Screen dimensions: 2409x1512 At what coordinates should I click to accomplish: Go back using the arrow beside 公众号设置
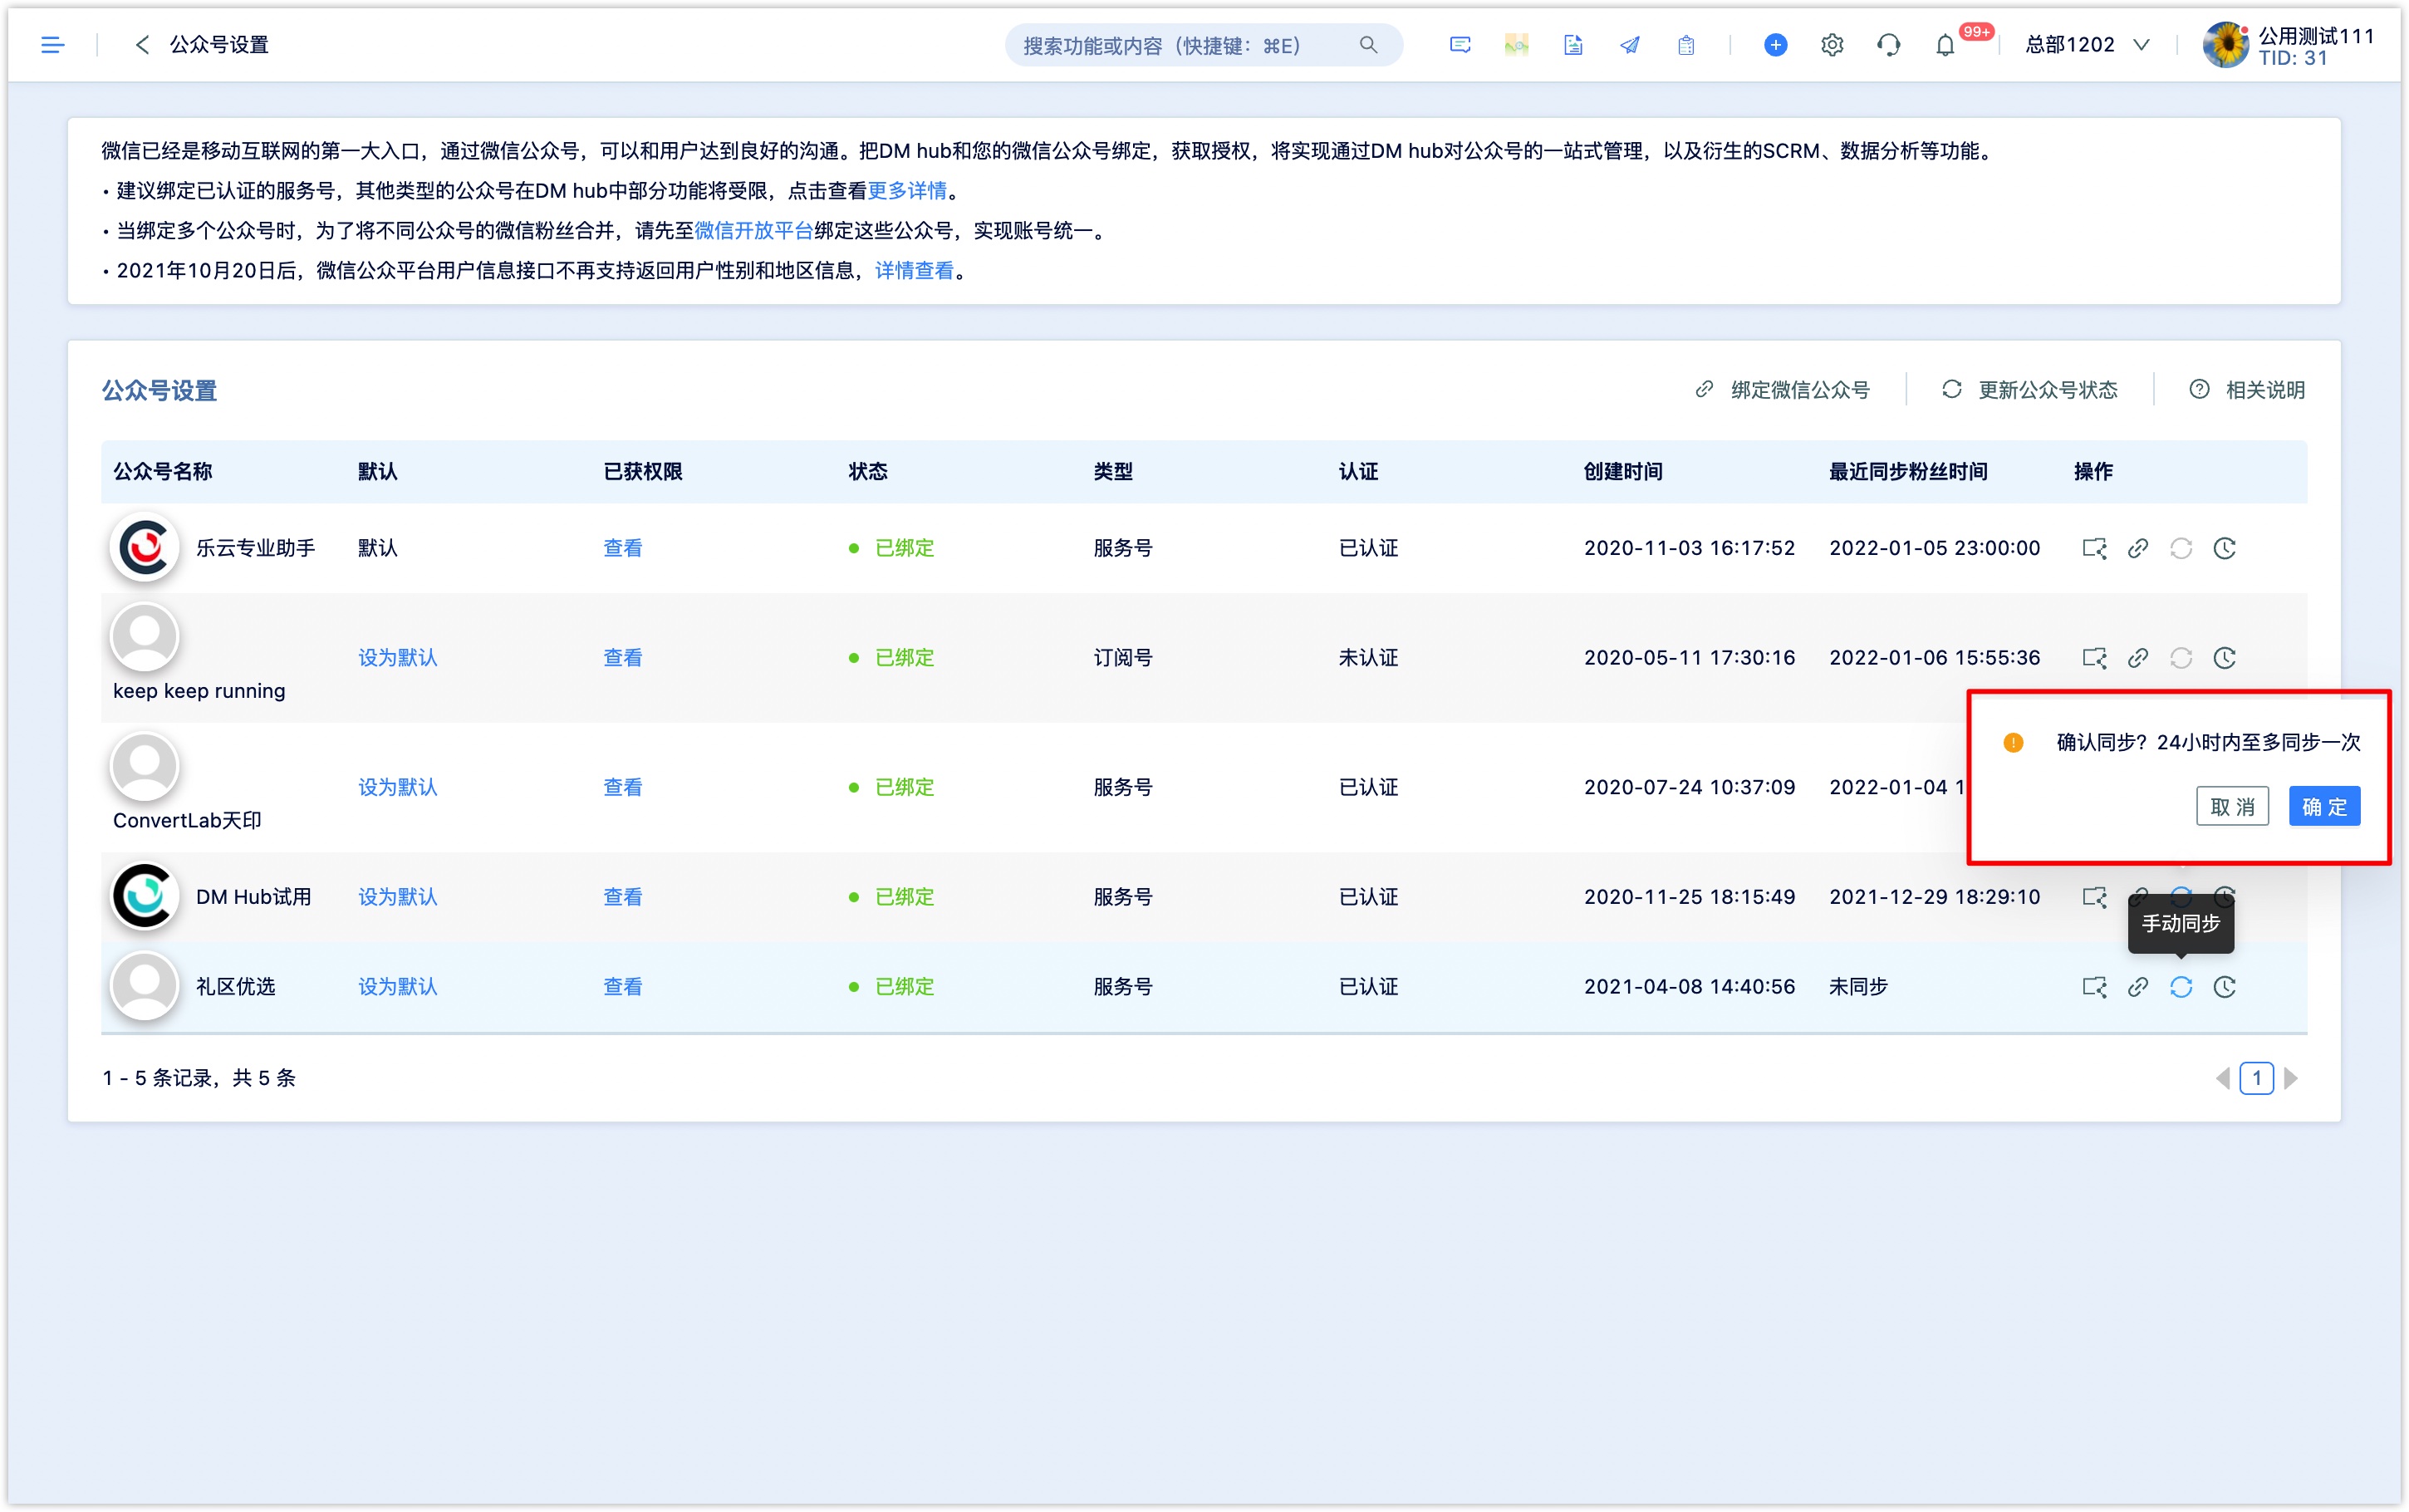click(142, 45)
